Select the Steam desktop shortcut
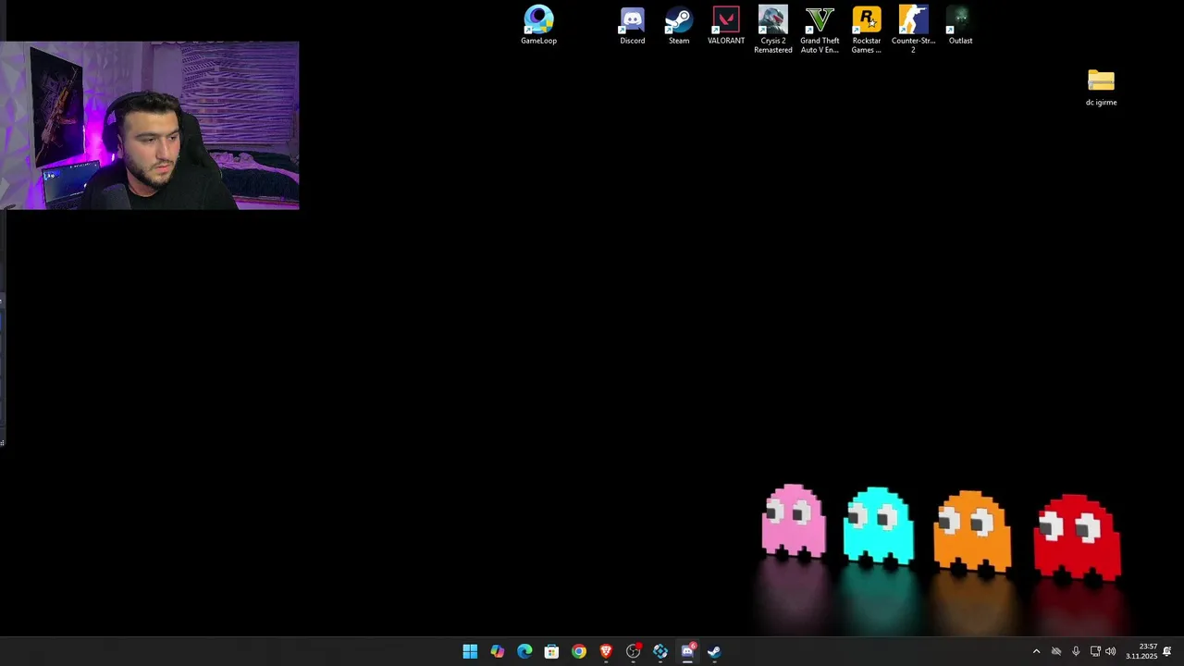This screenshot has height=666, width=1184. pos(679,26)
